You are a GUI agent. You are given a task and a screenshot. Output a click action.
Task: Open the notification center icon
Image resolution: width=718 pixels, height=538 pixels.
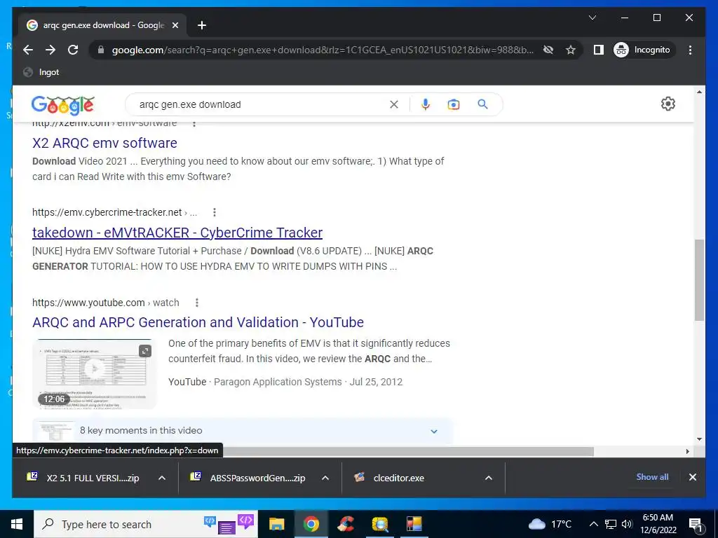coord(696,525)
